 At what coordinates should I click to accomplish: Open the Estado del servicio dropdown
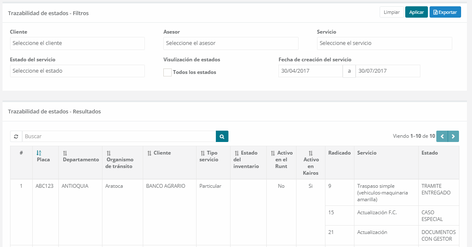[77, 71]
